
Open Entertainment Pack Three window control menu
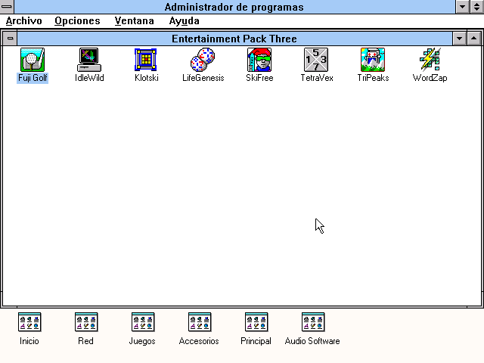coord(10,38)
